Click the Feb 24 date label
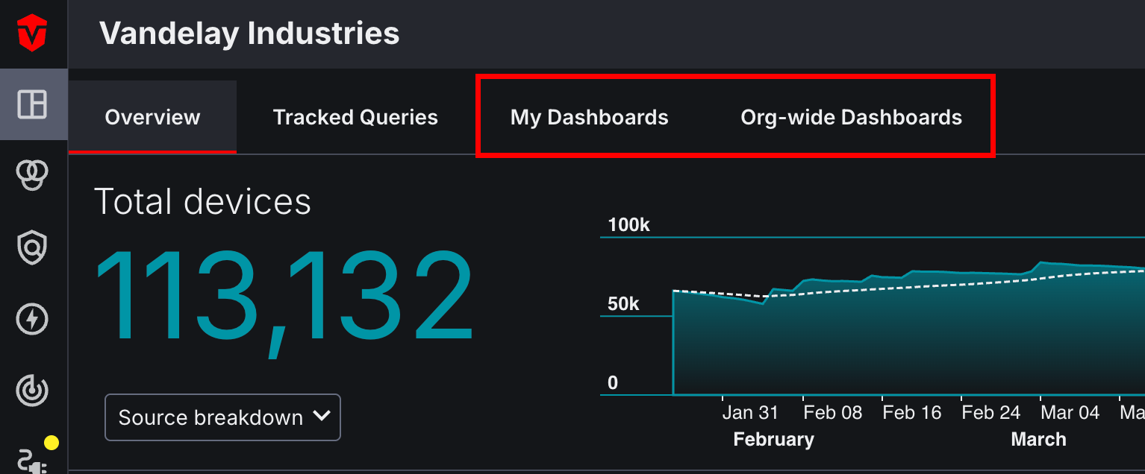This screenshot has height=474, width=1145. click(990, 412)
